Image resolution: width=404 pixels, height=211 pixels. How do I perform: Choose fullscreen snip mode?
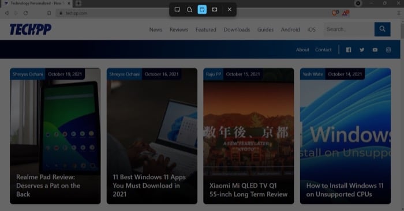(214, 10)
